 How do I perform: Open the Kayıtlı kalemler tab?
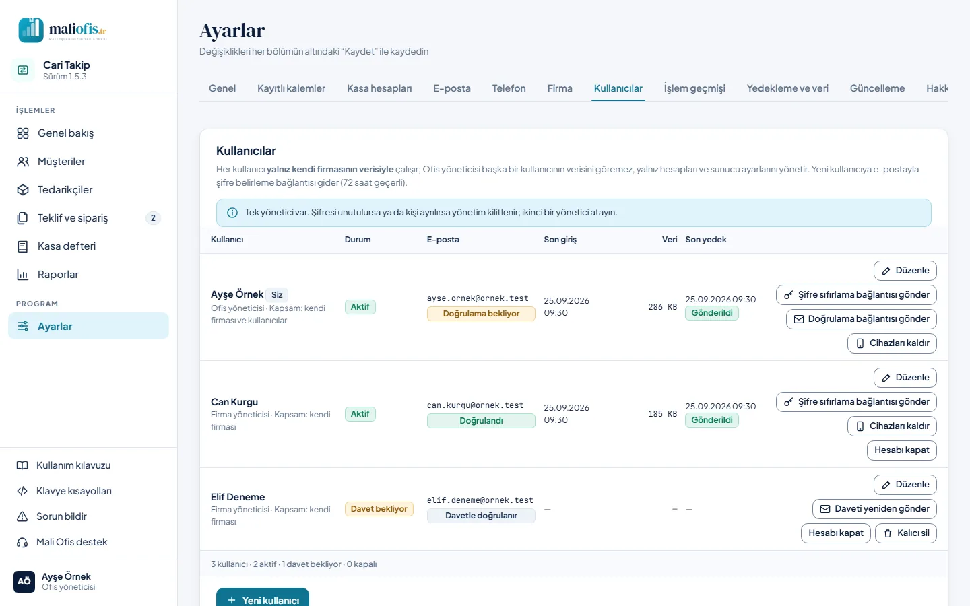pyautogui.click(x=291, y=88)
